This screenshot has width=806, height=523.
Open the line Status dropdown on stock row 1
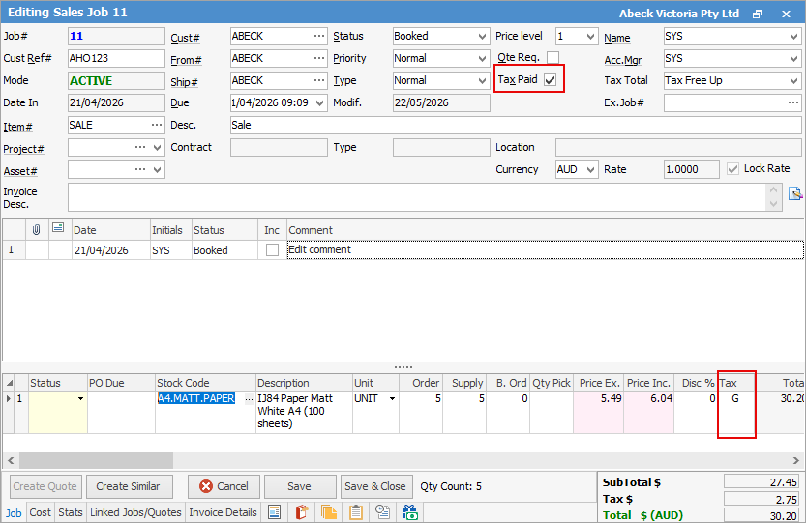pyautogui.click(x=80, y=398)
